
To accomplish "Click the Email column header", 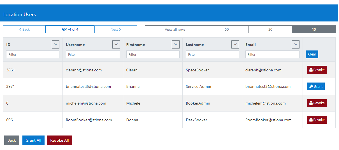I will click(250, 45).
